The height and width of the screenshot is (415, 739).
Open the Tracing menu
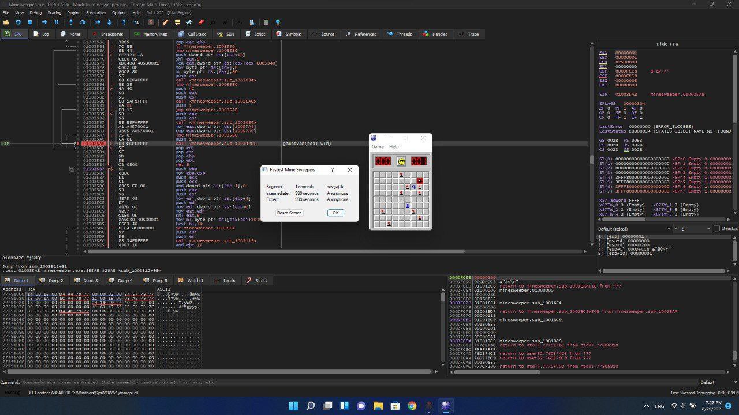click(54, 12)
